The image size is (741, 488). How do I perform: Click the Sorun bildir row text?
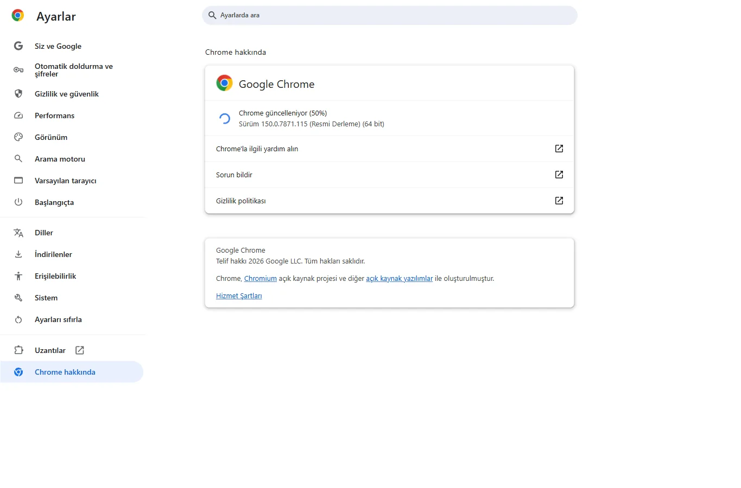(234, 175)
